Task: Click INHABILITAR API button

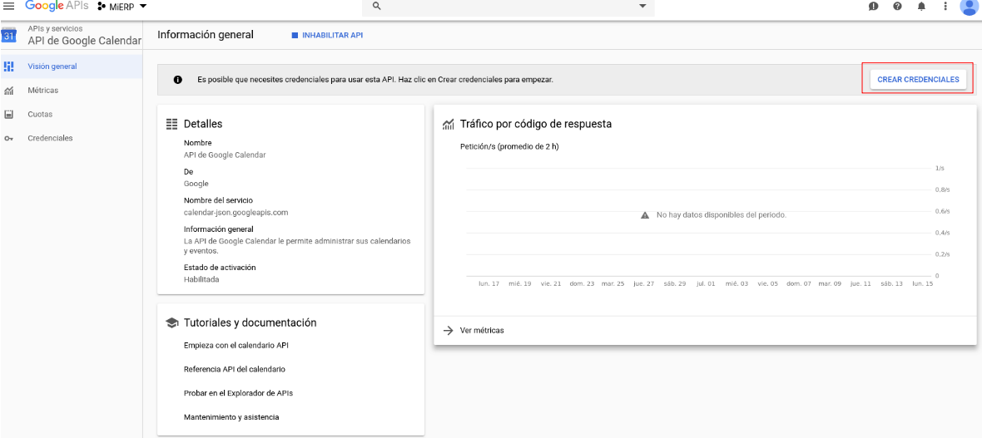Action: click(x=327, y=35)
